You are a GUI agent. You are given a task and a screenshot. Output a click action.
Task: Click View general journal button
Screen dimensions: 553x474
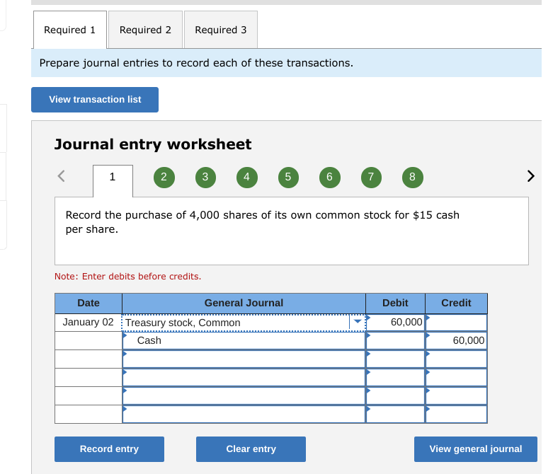[475, 449]
